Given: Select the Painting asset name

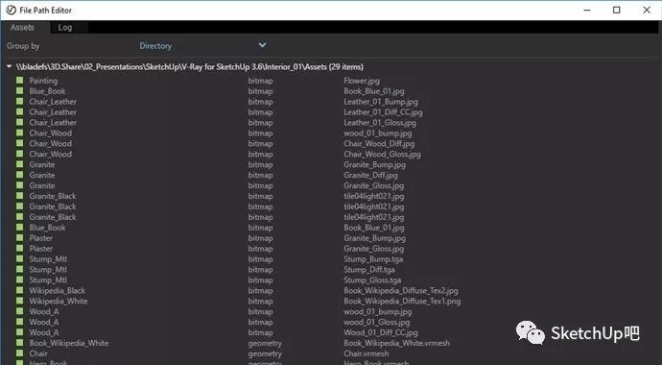Looking at the screenshot, I should tap(43, 81).
